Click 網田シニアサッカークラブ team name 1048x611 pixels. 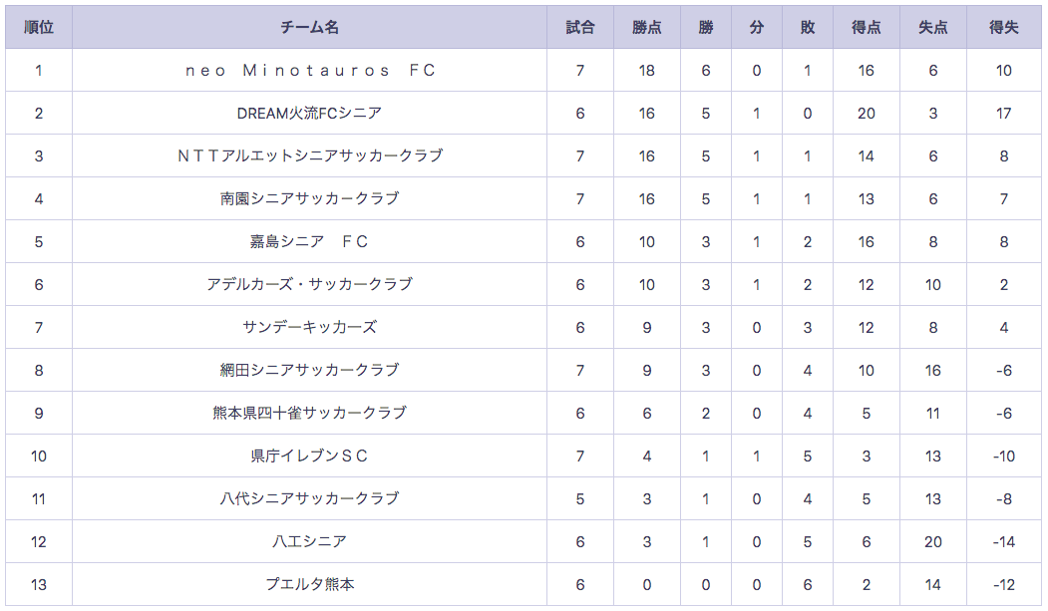point(309,370)
